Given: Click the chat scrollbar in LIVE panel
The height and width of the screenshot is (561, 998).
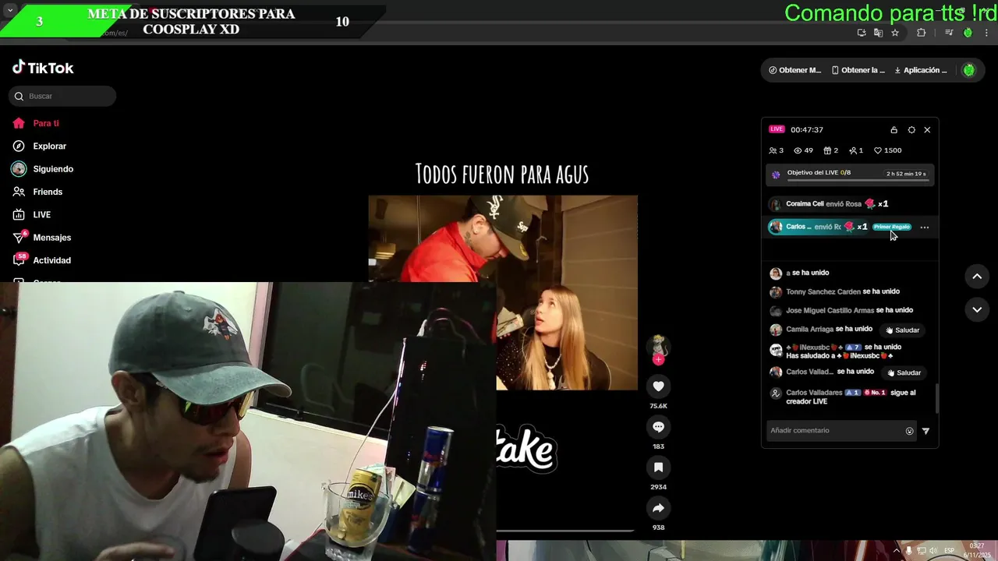Looking at the screenshot, I should pos(936,399).
